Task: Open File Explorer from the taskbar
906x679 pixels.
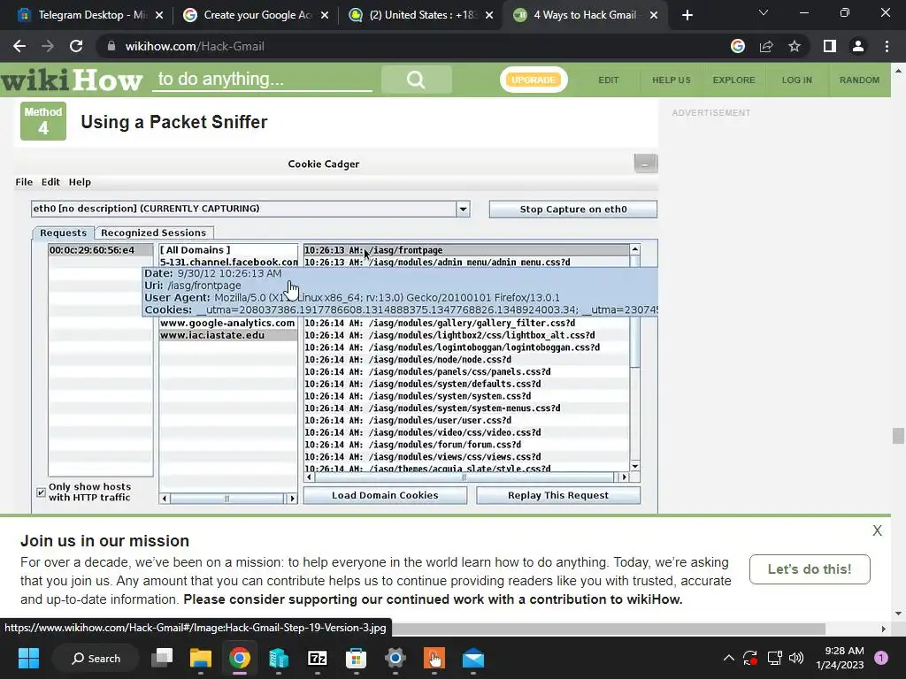Action: click(x=201, y=658)
